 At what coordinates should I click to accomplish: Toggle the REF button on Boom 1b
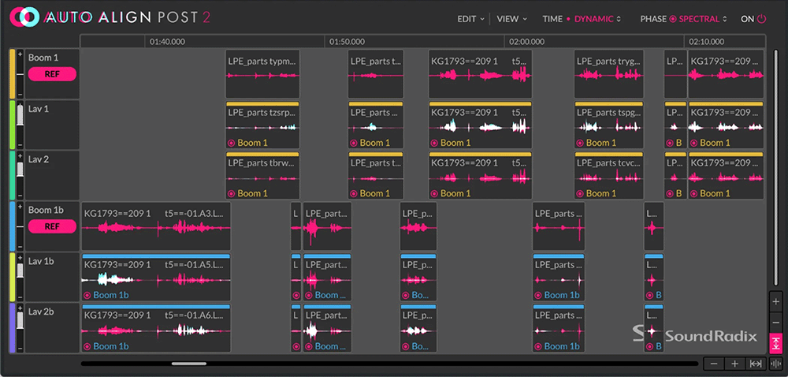pos(52,226)
